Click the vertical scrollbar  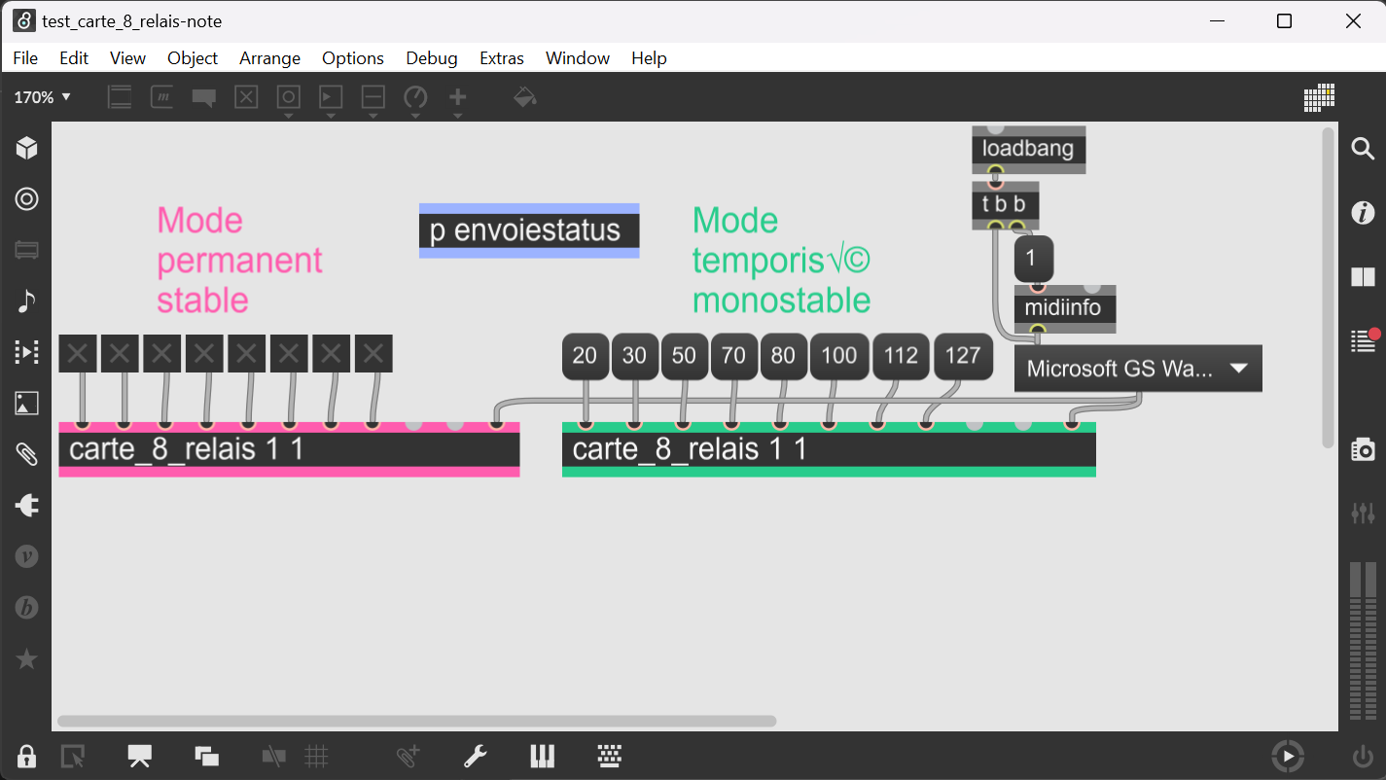point(1329,288)
